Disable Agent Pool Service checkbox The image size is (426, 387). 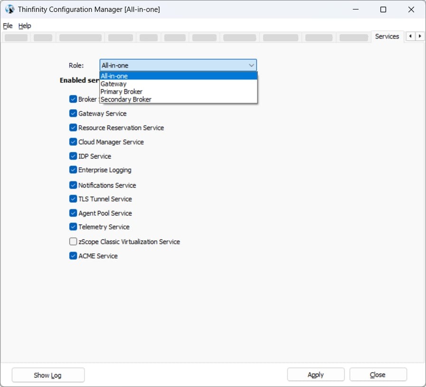point(73,213)
